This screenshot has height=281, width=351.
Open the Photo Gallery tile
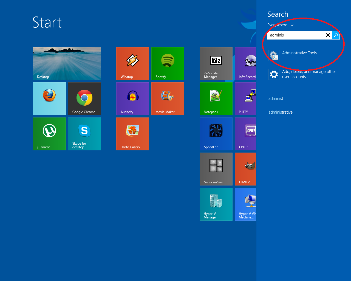coord(133,134)
